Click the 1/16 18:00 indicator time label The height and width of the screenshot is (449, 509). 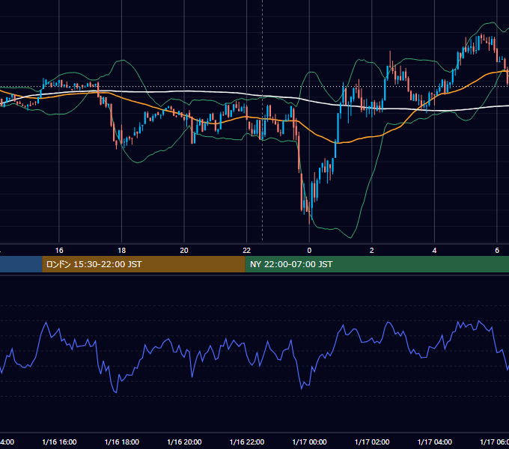(122, 442)
